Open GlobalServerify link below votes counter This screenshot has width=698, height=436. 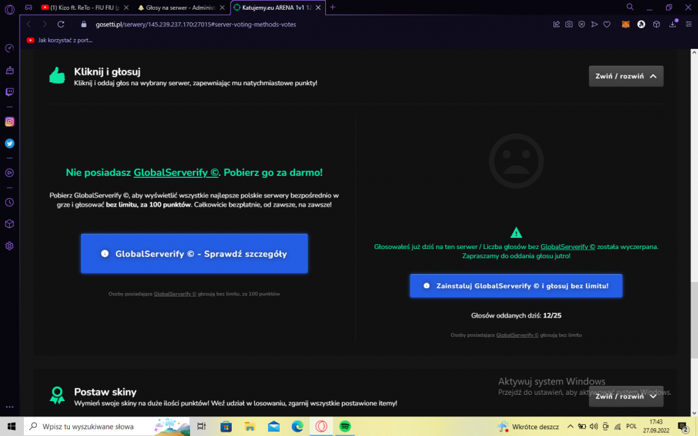(517, 335)
